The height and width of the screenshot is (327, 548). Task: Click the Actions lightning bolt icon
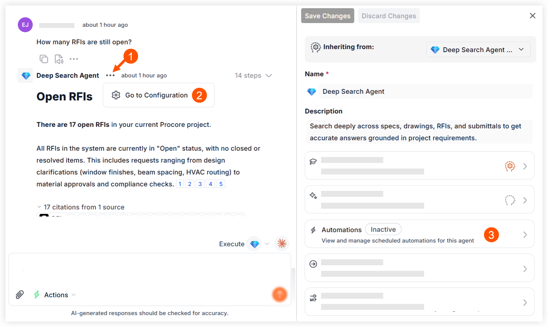(x=36, y=295)
